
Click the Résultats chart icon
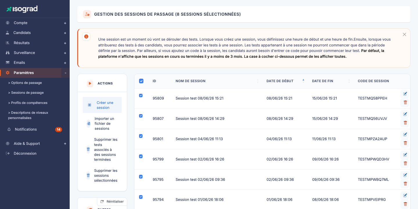coord(8,43)
